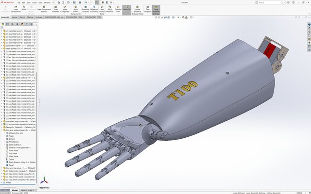The image size is (311, 194).
Task: Open the View menu
Action: (x=29, y=3)
